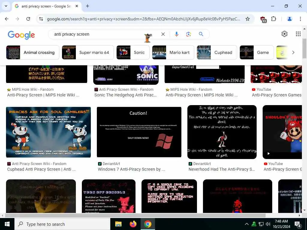
Task: Filter results by Super mario 64 chip
Action: point(88,52)
